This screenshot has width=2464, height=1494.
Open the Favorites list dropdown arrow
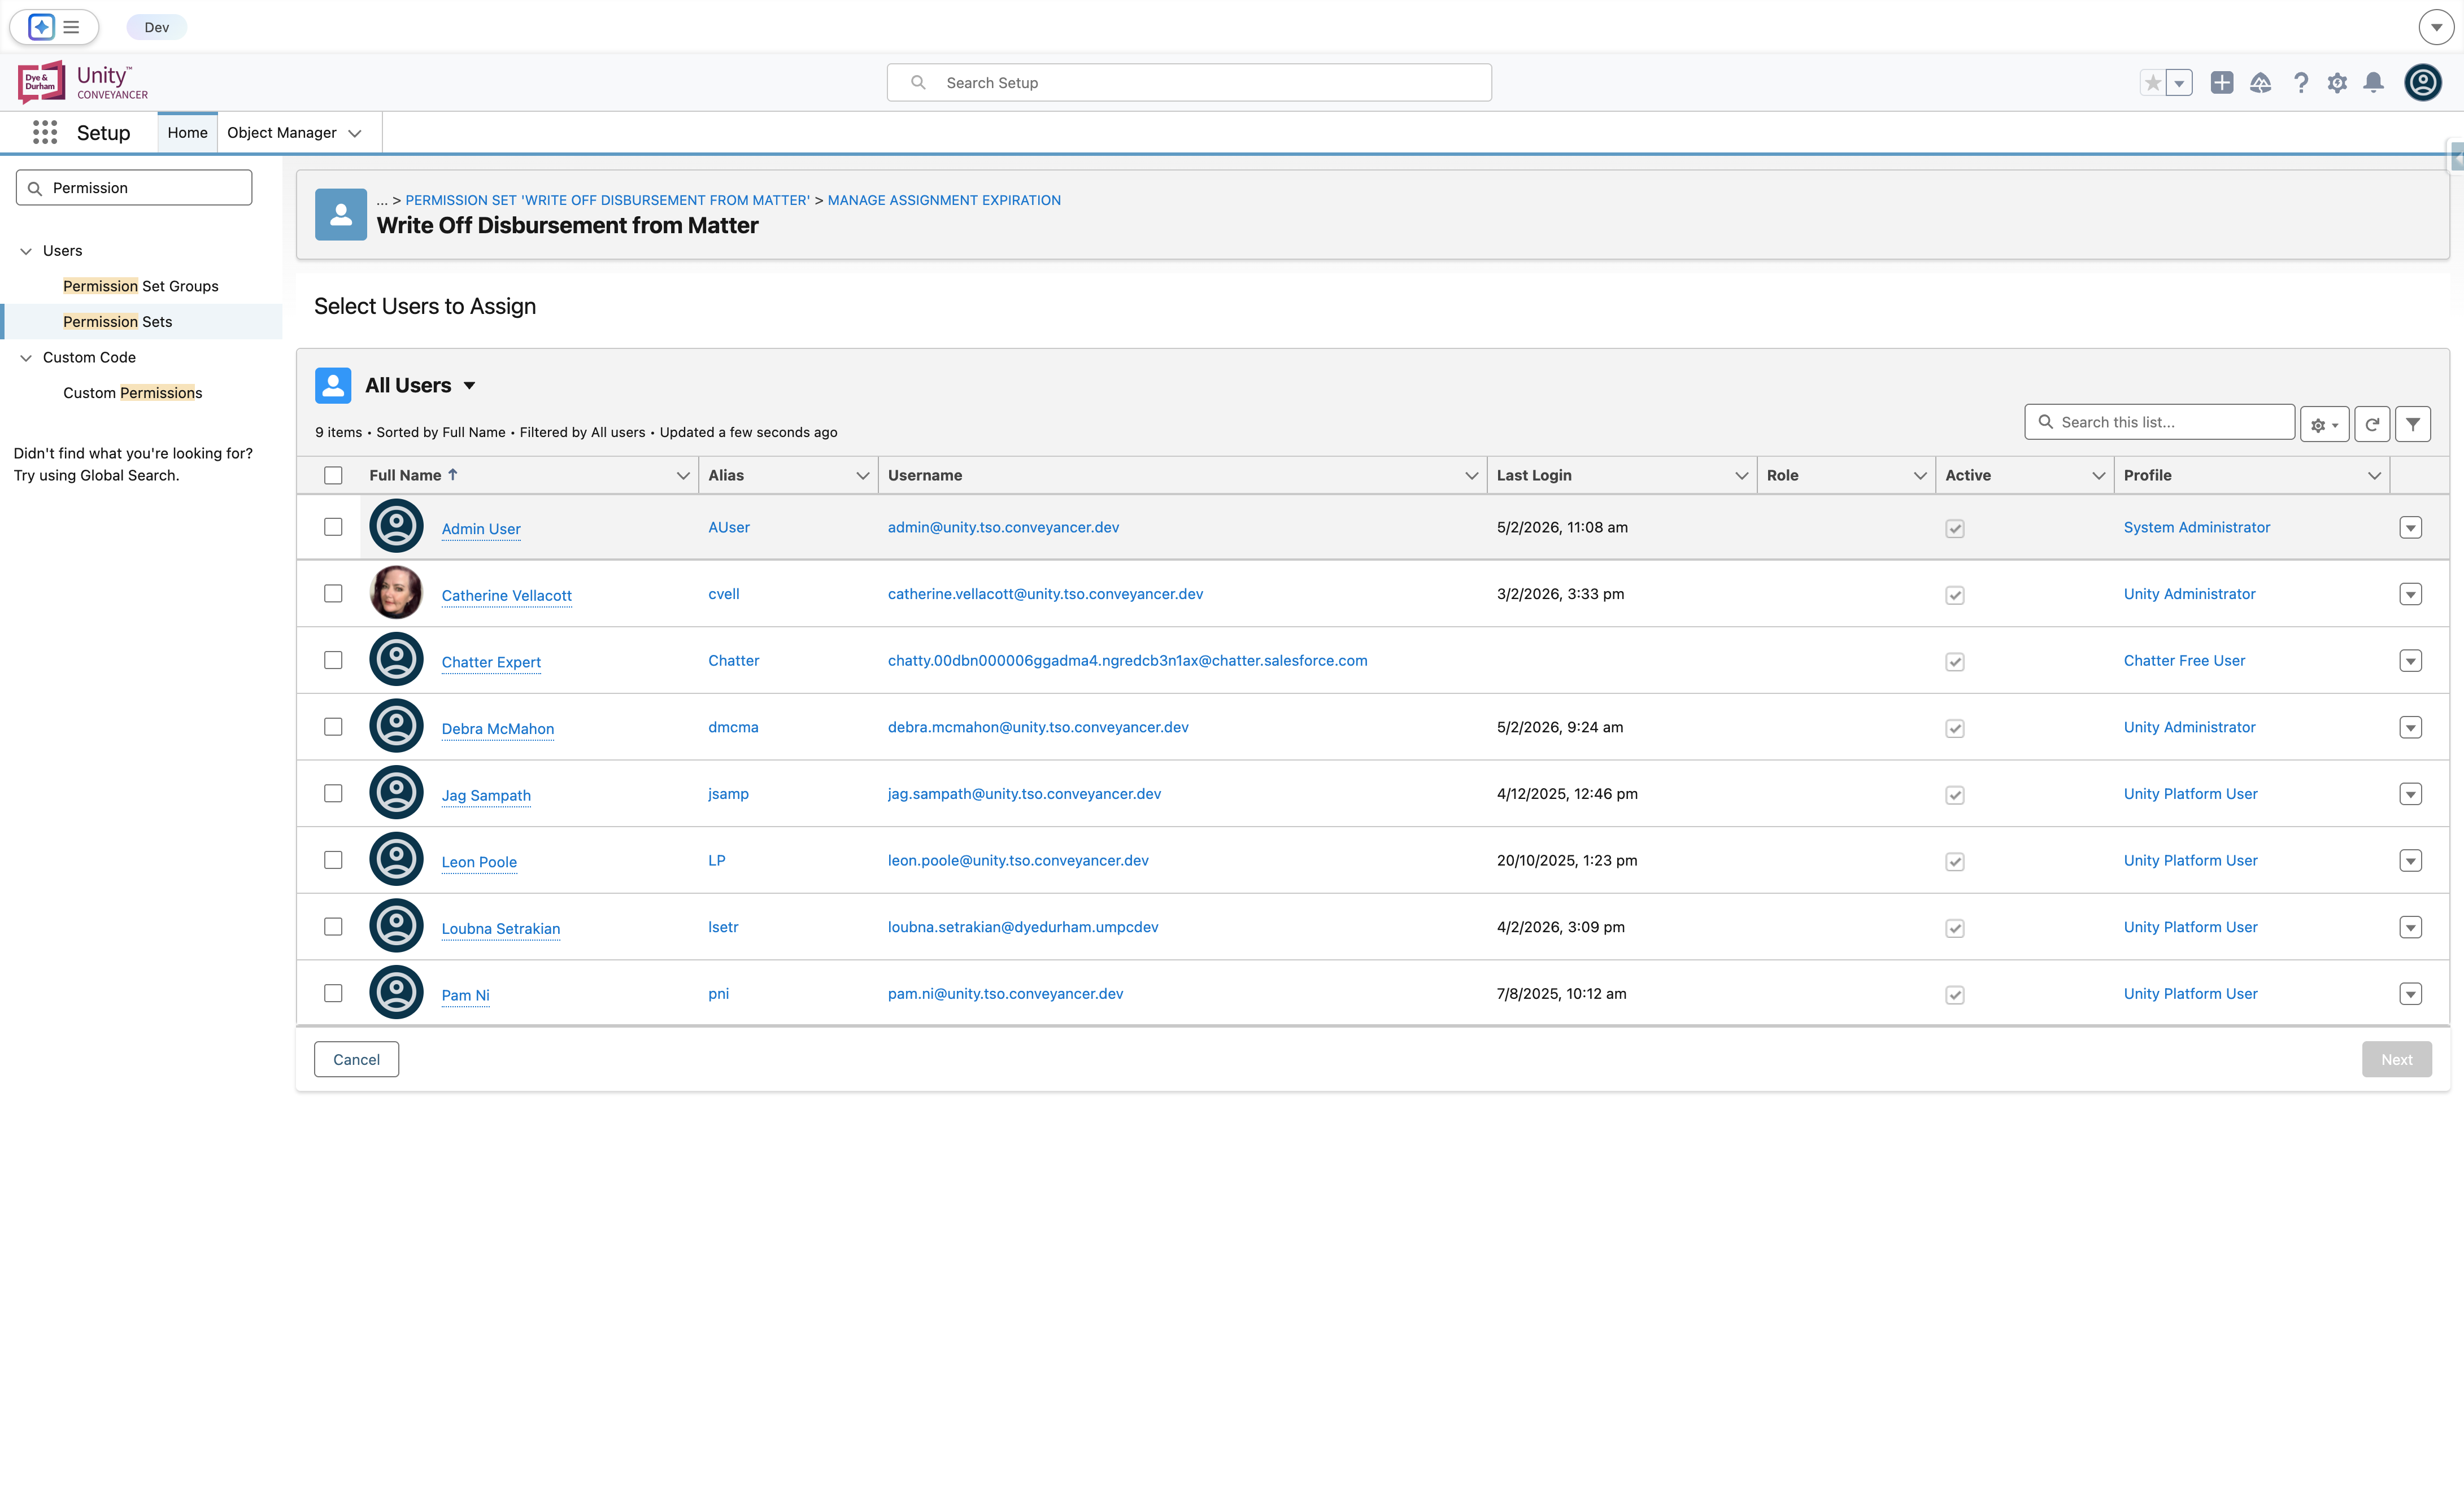tap(2179, 83)
